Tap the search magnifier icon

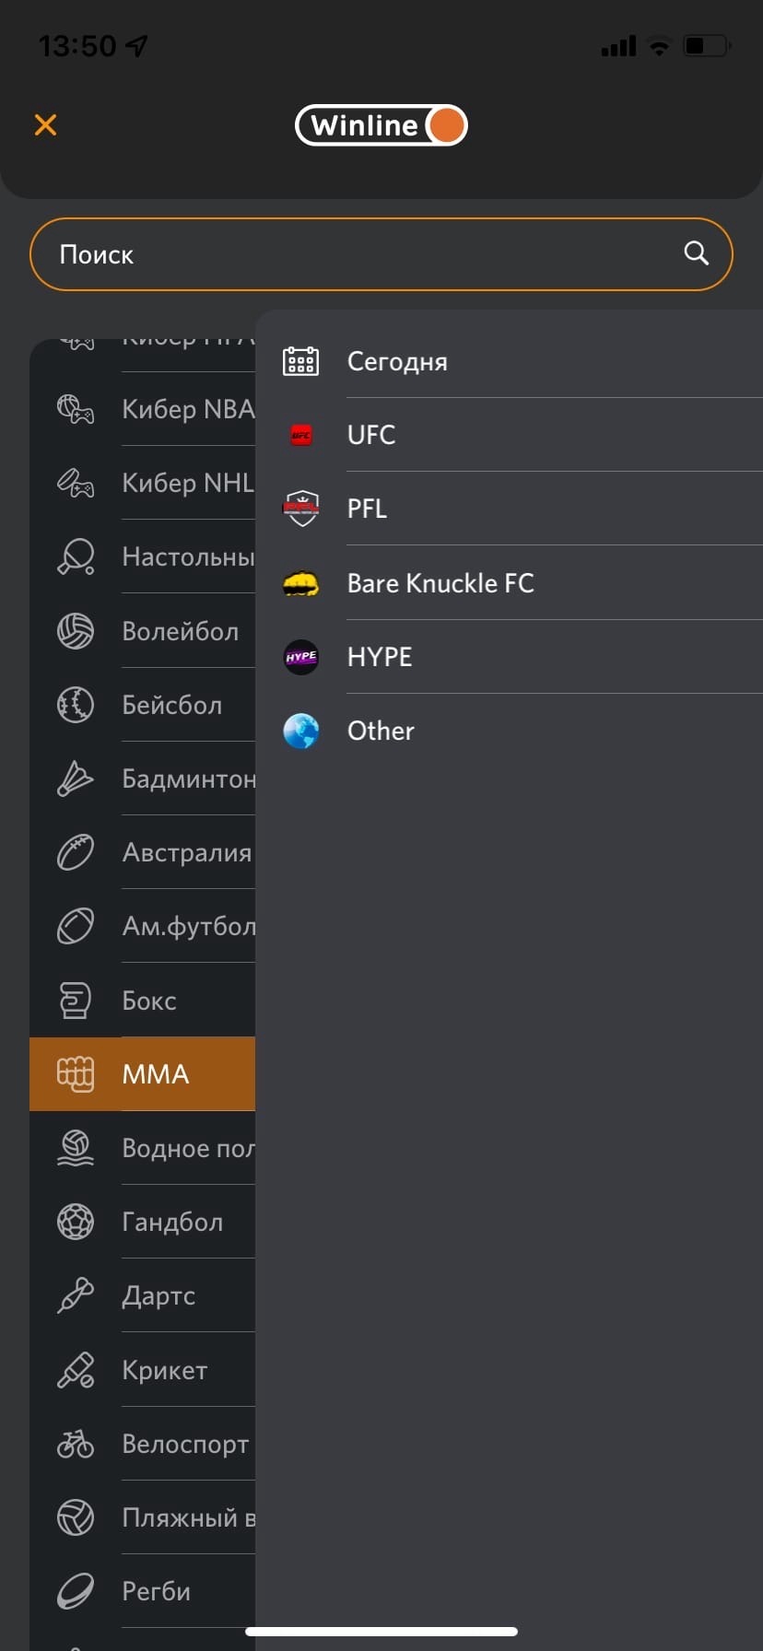[x=697, y=253]
